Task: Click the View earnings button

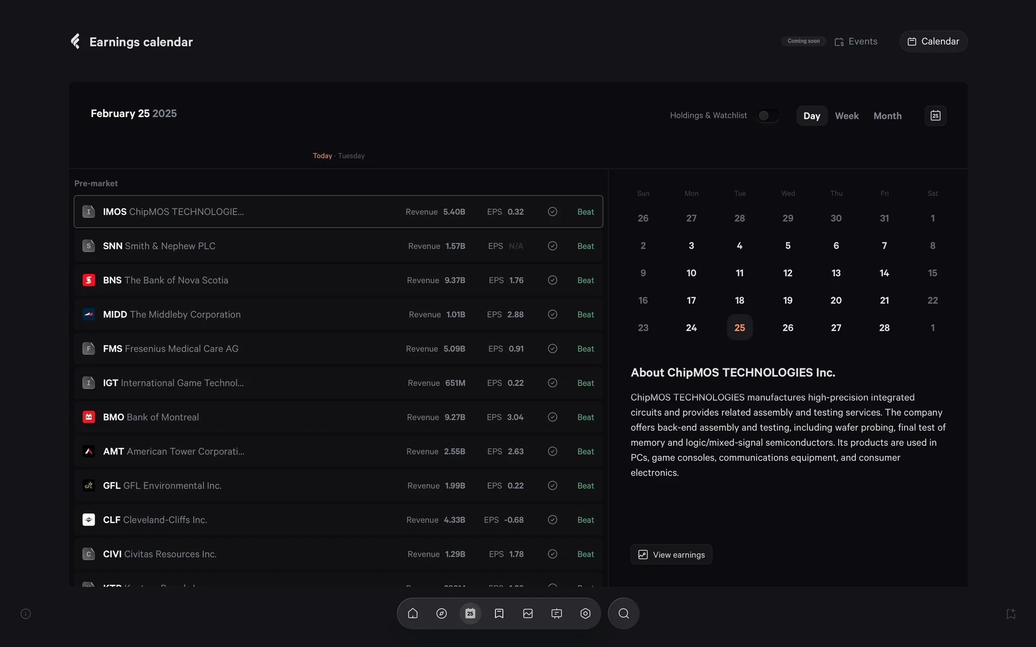Action: tap(671, 555)
